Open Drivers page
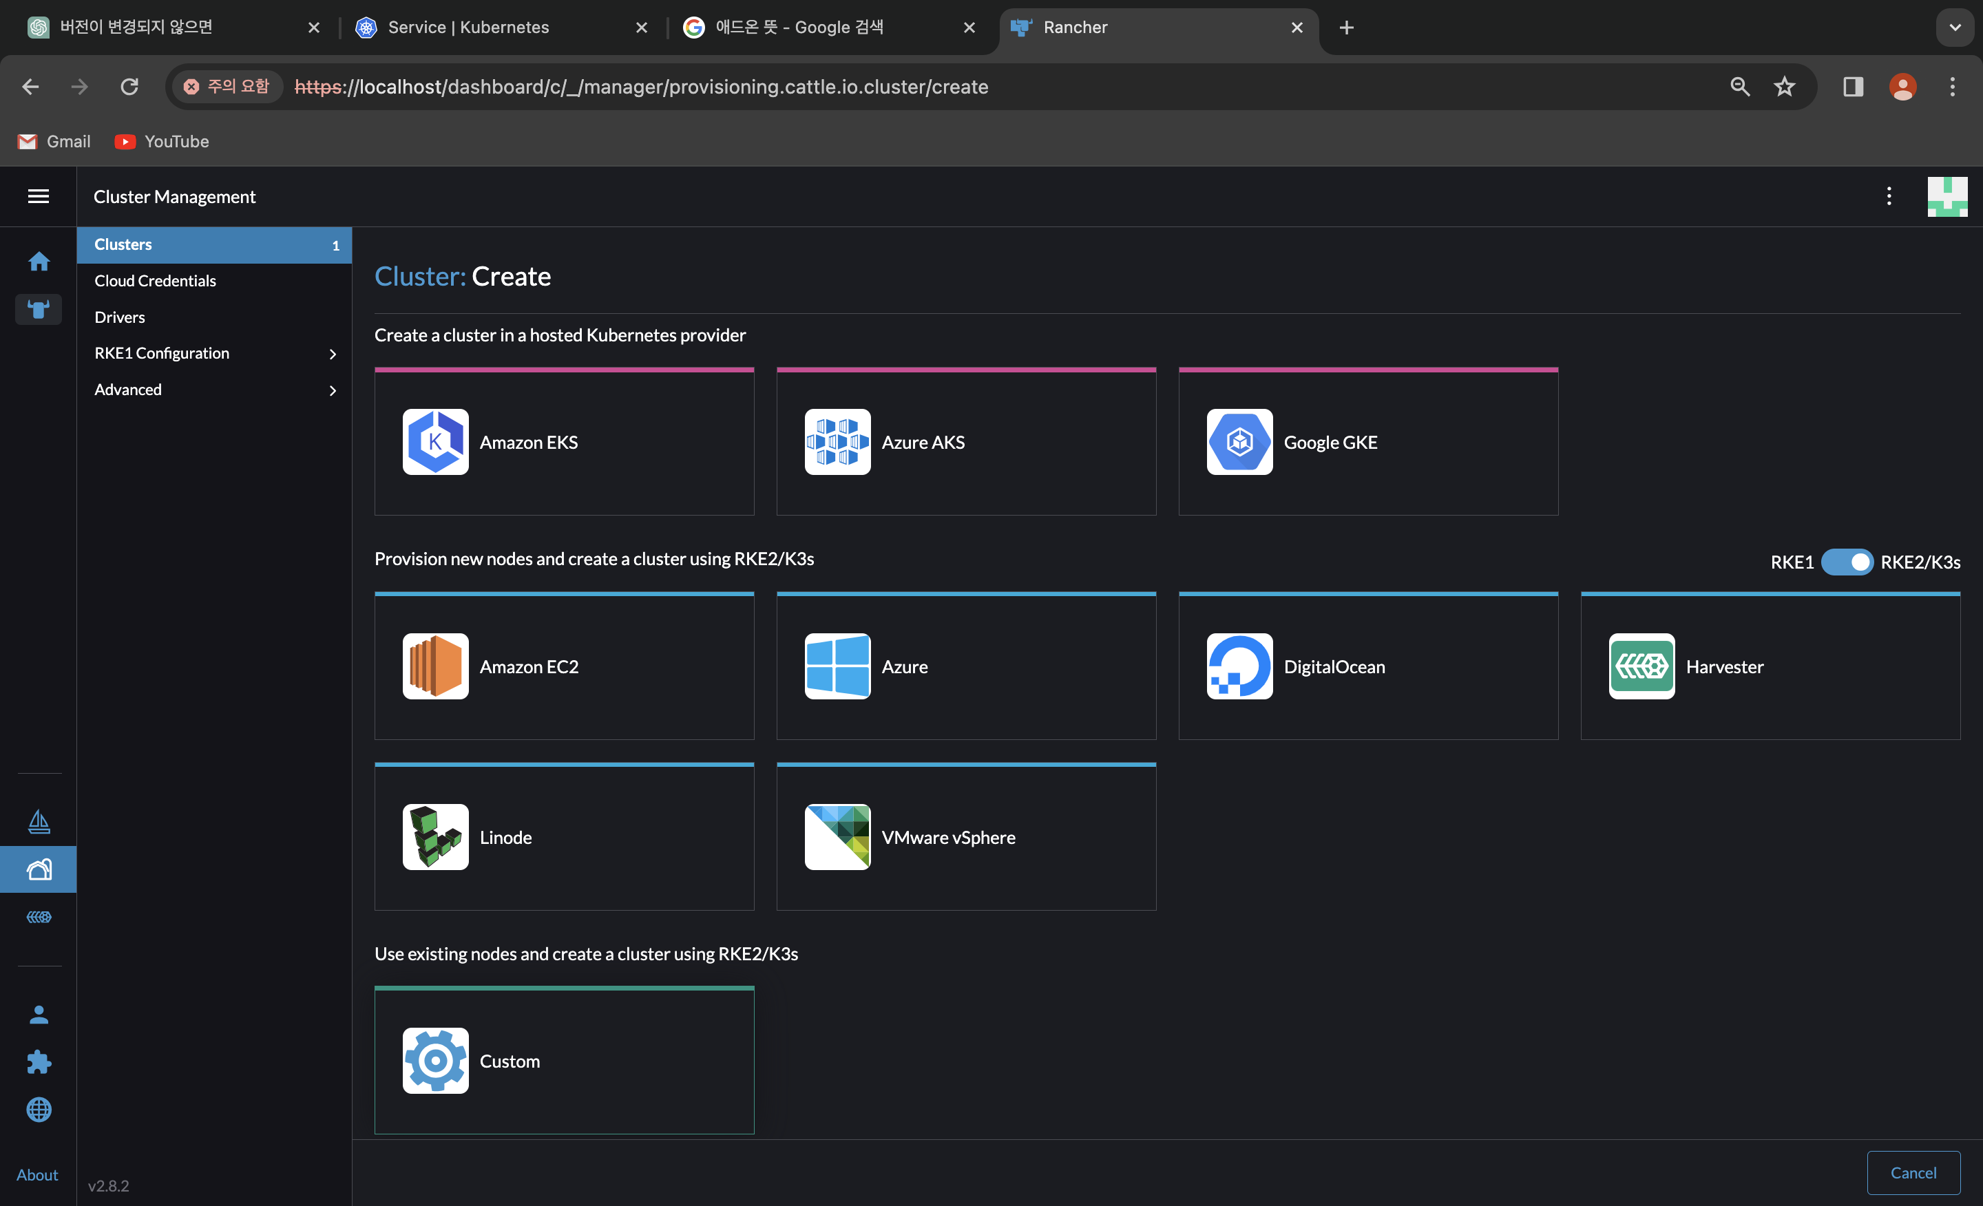 click(215, 317)
